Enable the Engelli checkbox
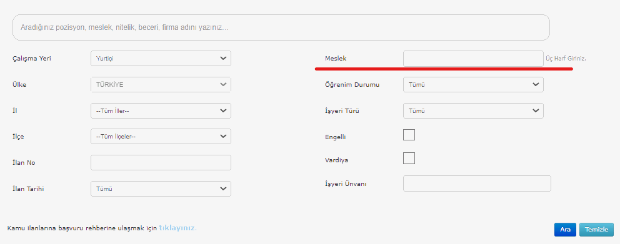The image size is (620, 244). (409, 135)
